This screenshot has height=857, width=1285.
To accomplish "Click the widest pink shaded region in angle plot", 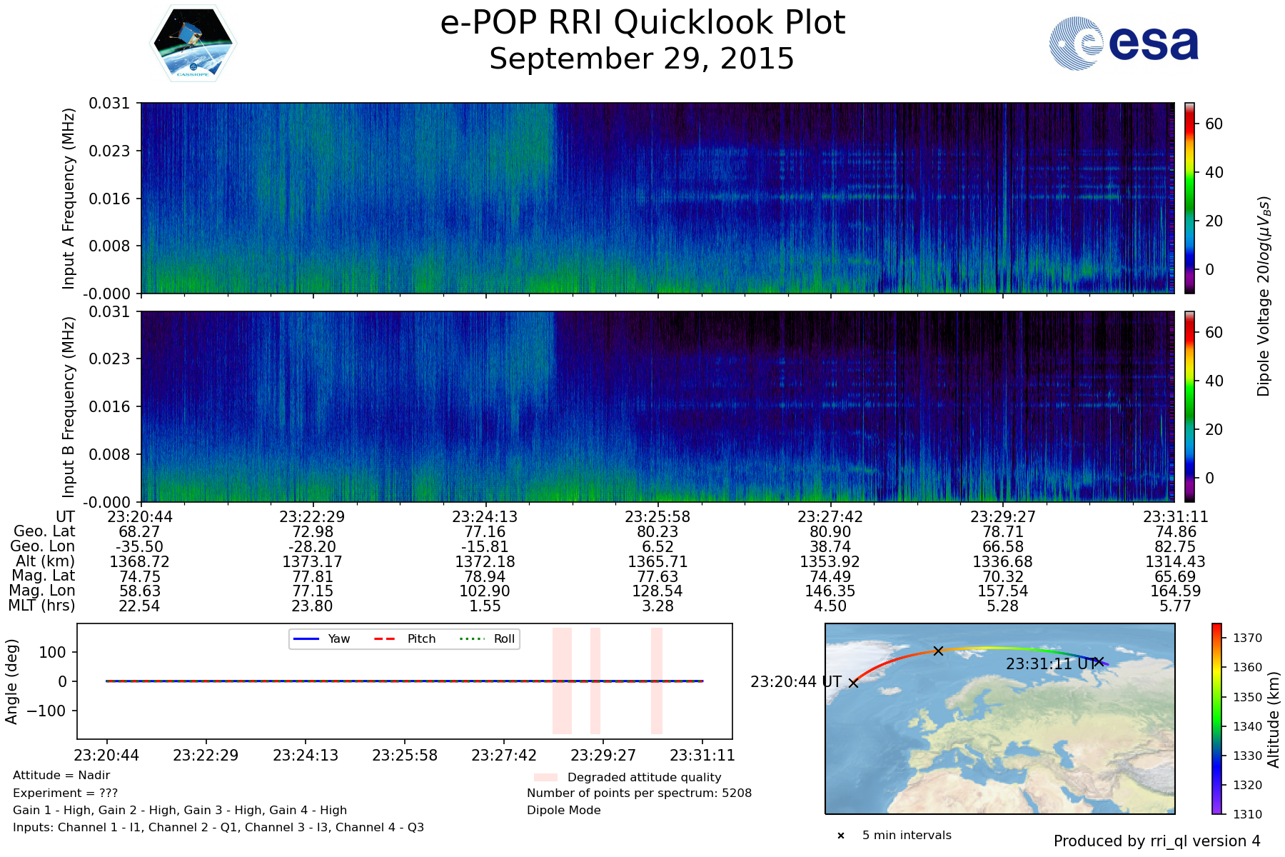I will (562, 681).
